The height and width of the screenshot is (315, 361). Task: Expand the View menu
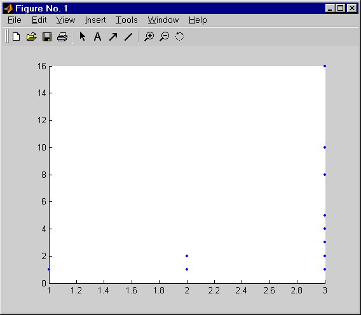[x=66, y=20]
